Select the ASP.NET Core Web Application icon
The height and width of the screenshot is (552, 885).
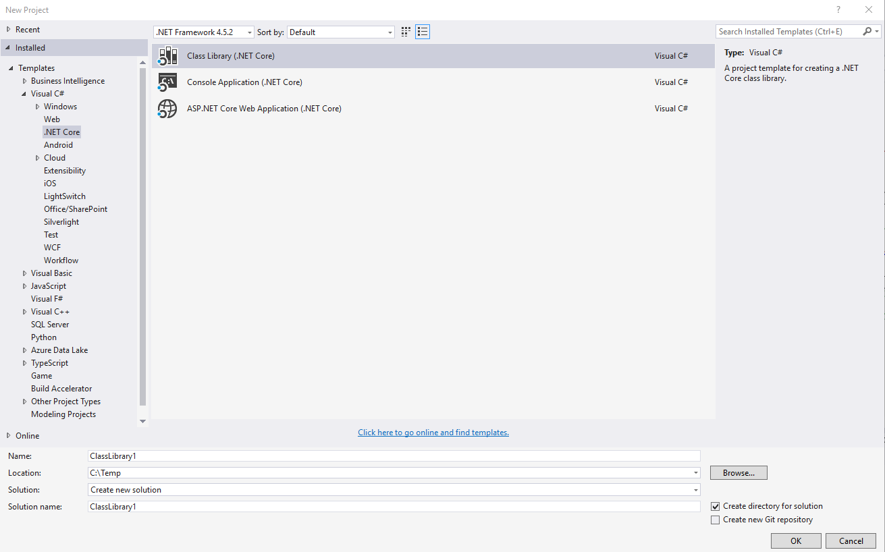tap(167, 109)
